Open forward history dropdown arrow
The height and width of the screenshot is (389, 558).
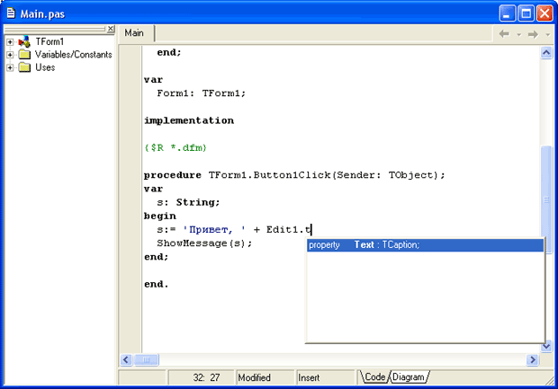coord(548,34)
